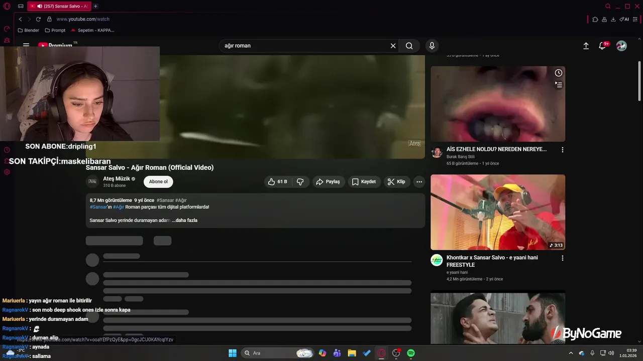Subscribe with the Abone ol button
The image size is (643, 361).
(158, 182)
